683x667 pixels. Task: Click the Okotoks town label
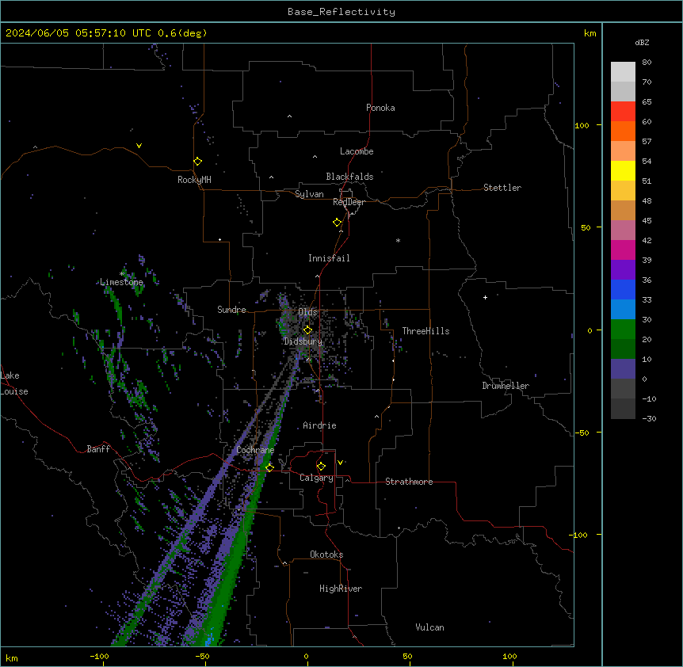click(x=326, y=555)
